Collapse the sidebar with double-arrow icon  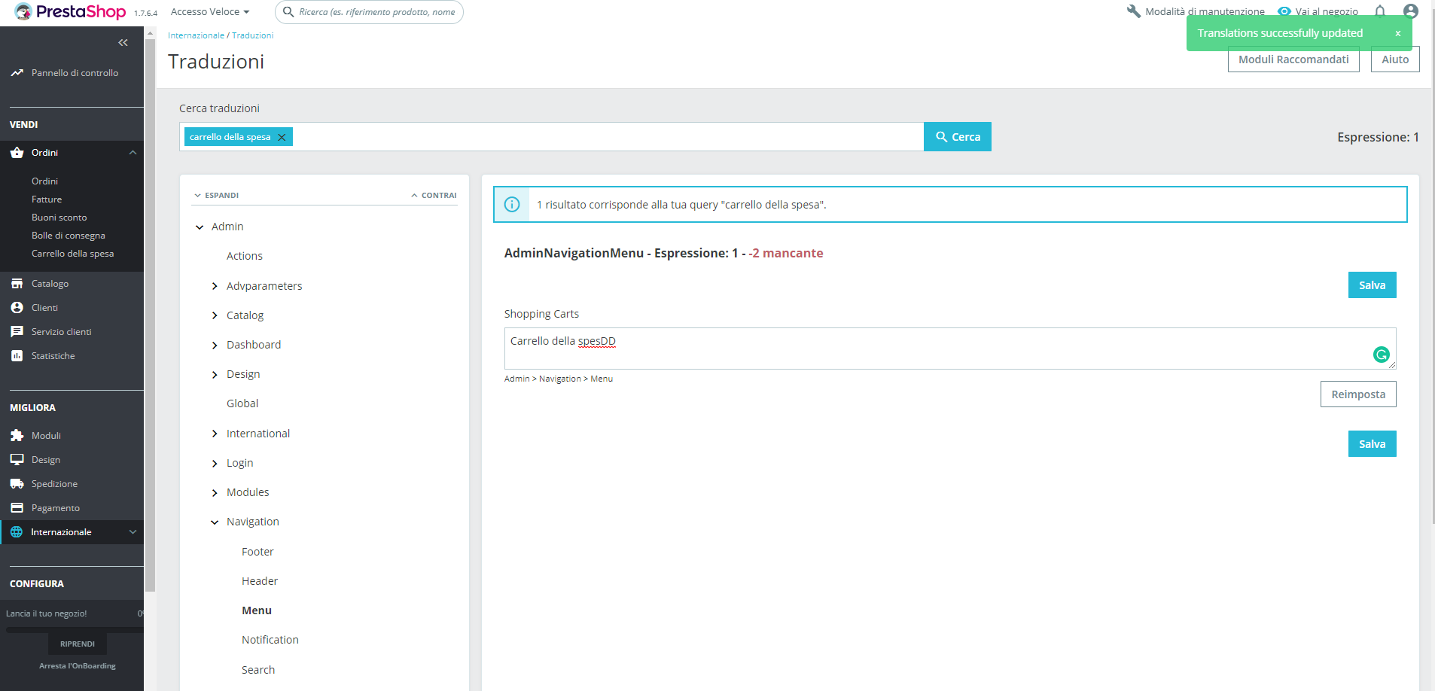coord(123,43)
